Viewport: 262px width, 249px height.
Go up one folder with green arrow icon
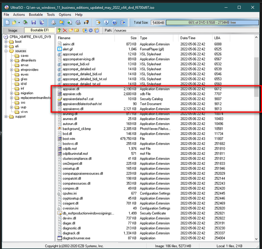pos(59,31)
